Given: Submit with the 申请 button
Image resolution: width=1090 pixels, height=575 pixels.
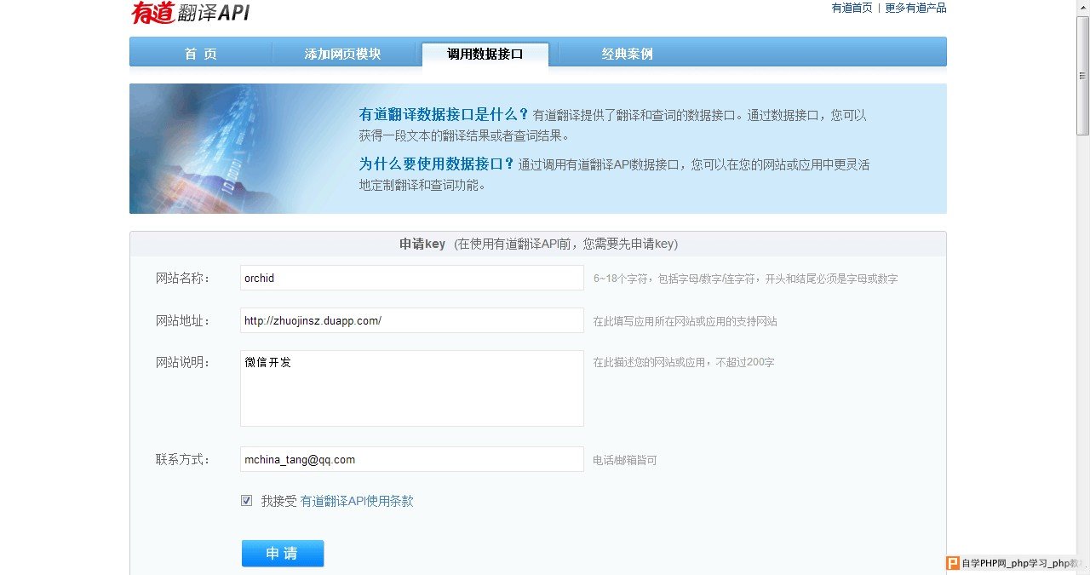Looking at the screenshot, I should click(x=283, y=553).
